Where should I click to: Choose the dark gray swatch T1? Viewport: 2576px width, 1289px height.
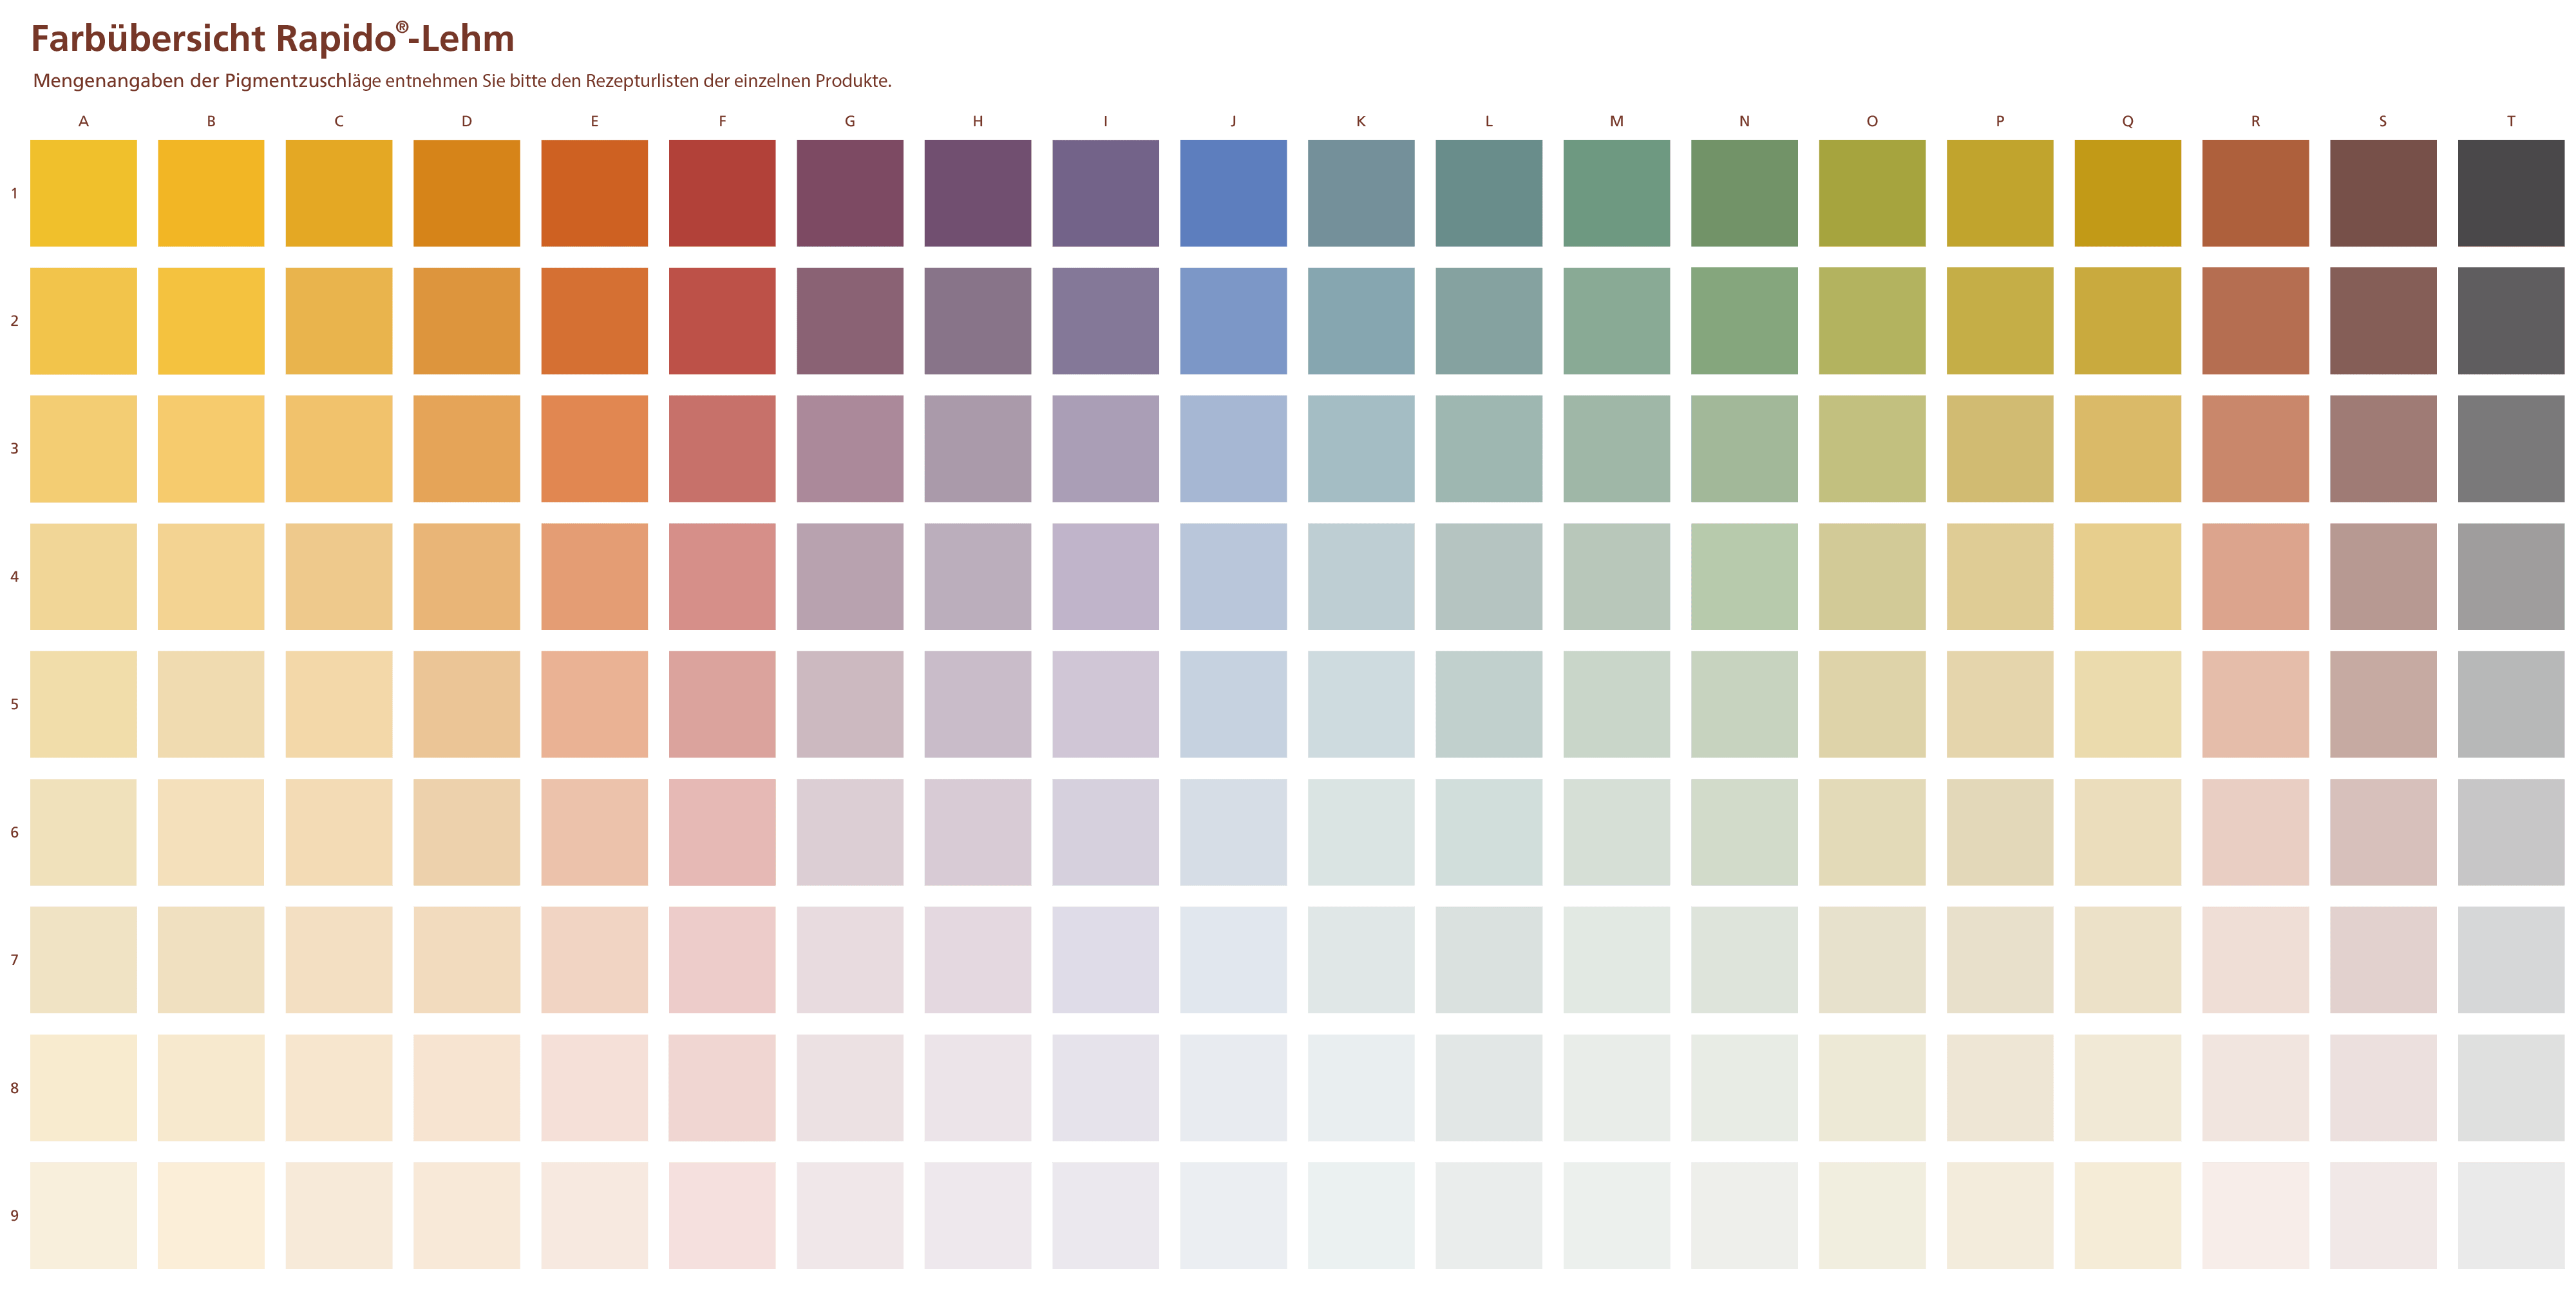(x=2511, y=193)
